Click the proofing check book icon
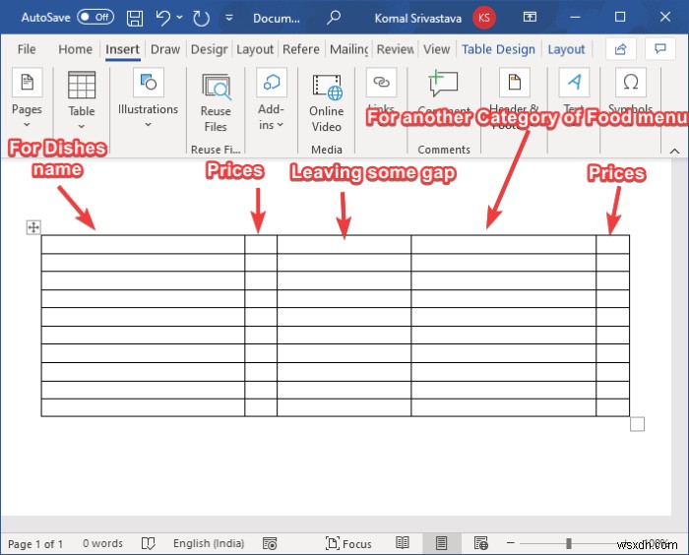This screenshot has width=689, height=555. pyautogui.click(x=148, y=543)
